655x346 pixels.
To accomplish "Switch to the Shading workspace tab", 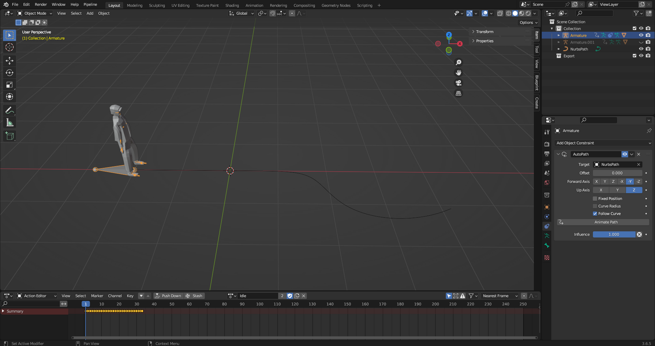I will pyautogui.click(x=232, y=5).
